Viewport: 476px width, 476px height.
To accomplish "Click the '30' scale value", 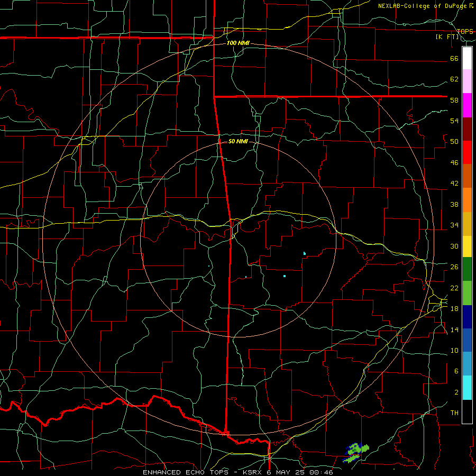I will click(x=454, y=246).
